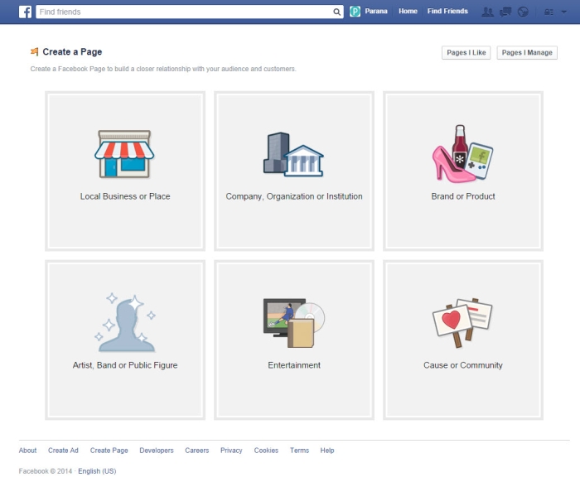Screen dimensions: 580x487
Task: Select the Cause or Community signs icon
Action: (462, 323)
